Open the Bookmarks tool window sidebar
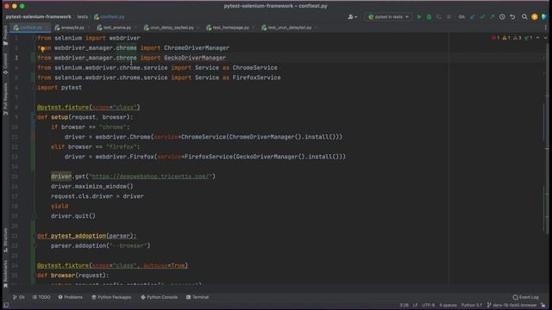 coord(5,274)
